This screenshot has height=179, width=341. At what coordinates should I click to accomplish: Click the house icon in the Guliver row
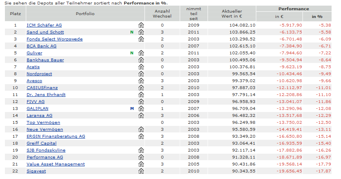(x=141, y=53)
